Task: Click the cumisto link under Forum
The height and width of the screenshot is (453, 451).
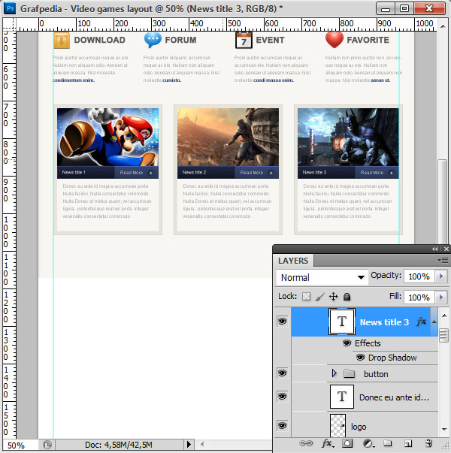Action: tap(171, 80)
